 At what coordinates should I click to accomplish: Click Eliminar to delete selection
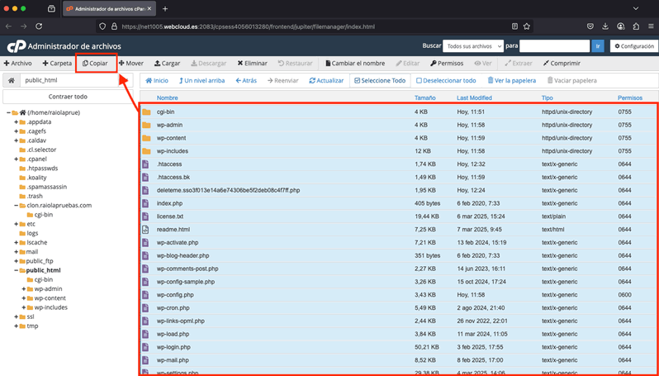pos(252,64)
